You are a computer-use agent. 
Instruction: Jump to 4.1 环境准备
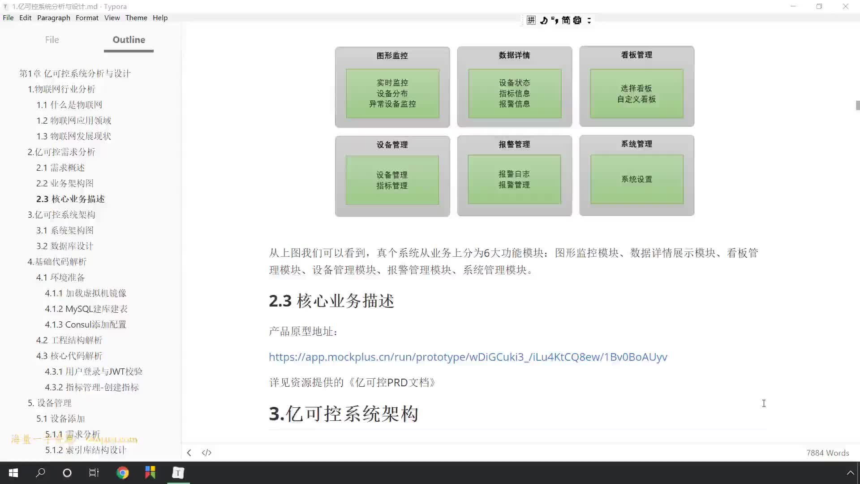click(x=60, y=277)
